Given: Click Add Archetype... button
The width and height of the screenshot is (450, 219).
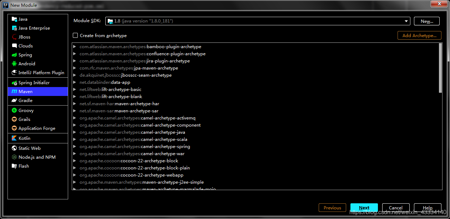Looking at the screenshot, I should click(x=419, y=35).
